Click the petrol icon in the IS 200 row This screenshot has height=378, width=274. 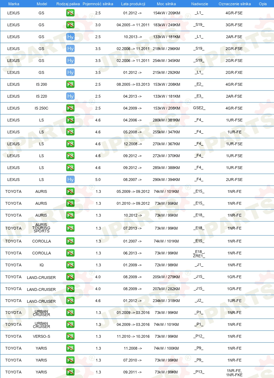click(x=70, y=84)
